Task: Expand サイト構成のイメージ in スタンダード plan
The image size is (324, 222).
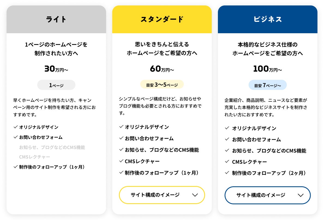Action: pyautogui.click(x=162, y=195)
